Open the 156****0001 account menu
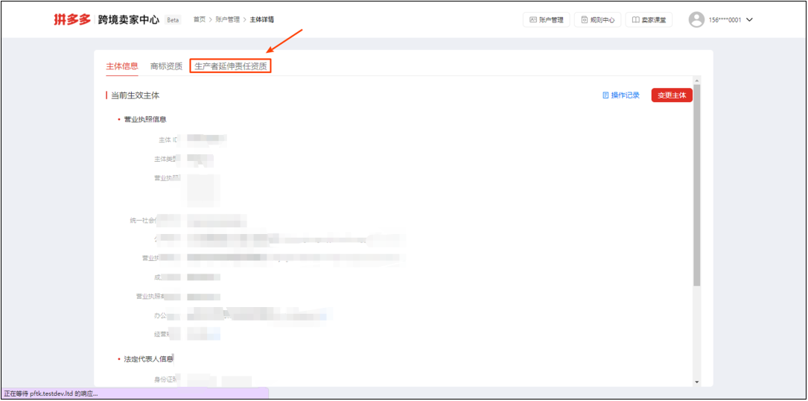The image size is (808, 401). (724, 20)
